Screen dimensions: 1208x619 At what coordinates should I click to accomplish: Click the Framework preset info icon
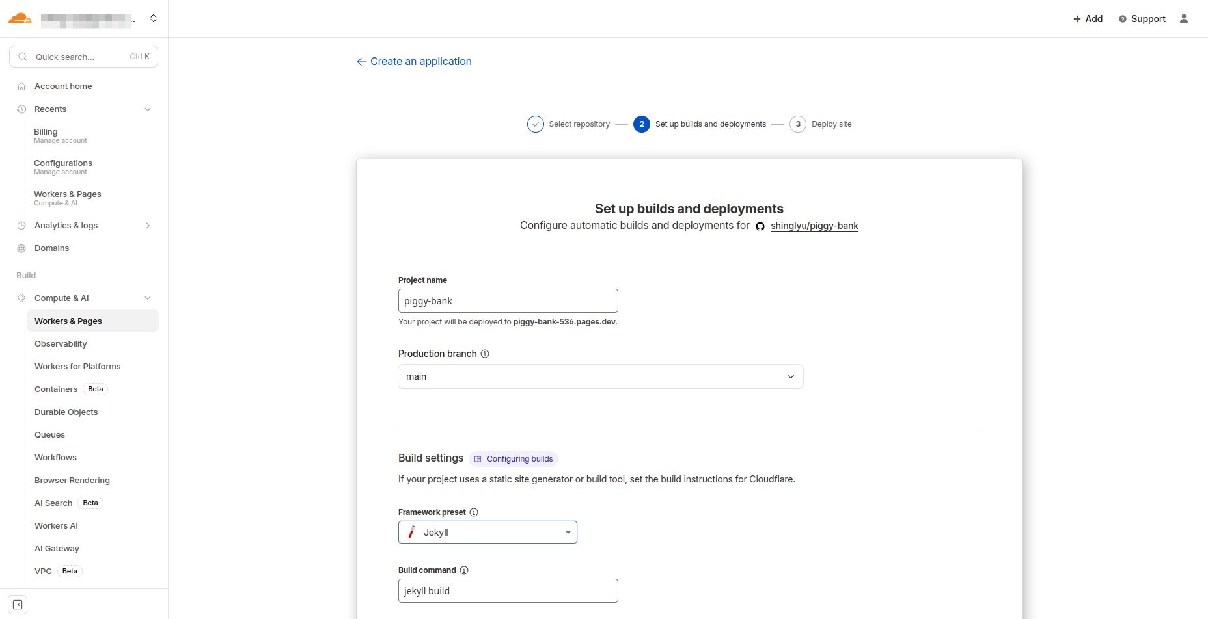(474, 512)
